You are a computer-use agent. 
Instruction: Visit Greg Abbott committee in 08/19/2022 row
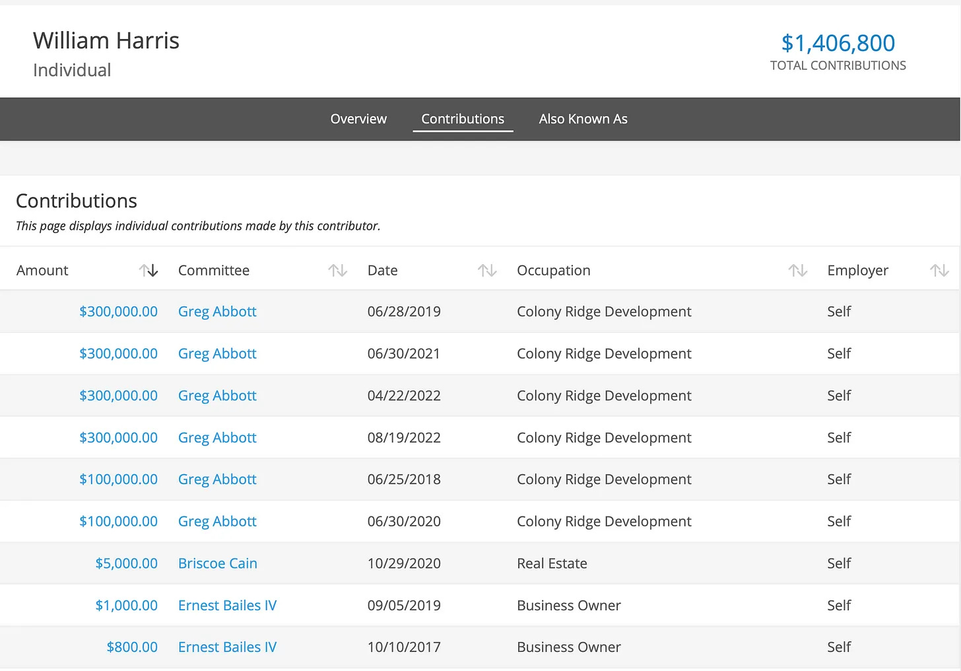point(217,437)
